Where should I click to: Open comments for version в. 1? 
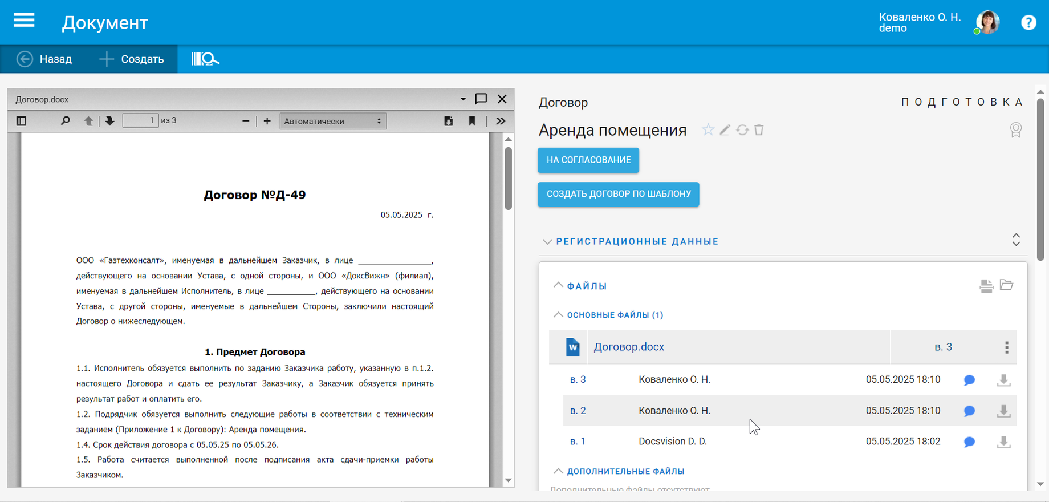(x=969, y=442)
